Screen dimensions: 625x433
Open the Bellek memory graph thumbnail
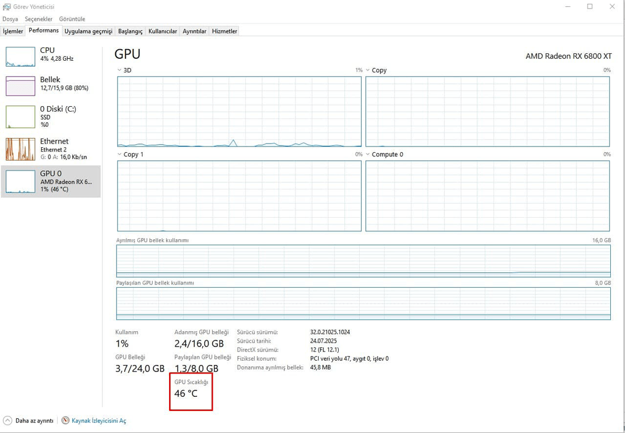(20, 86)
